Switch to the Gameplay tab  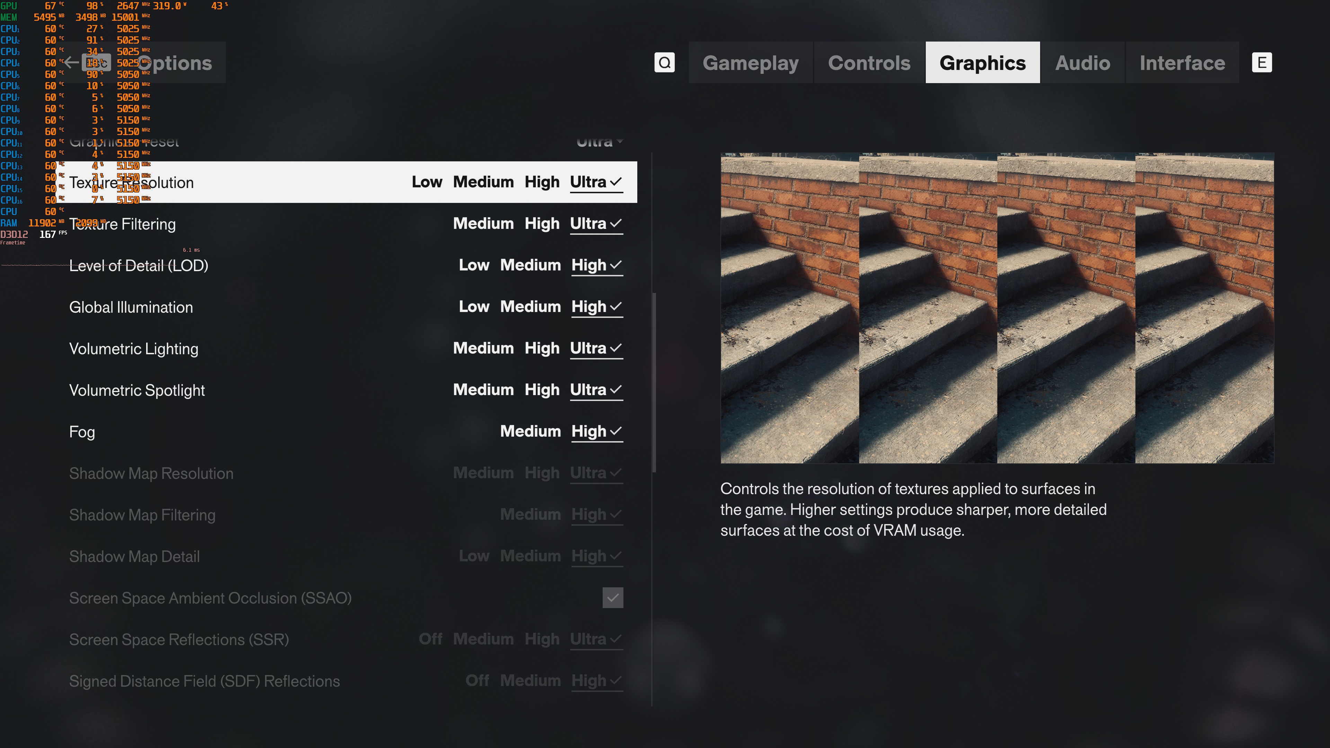750,62
